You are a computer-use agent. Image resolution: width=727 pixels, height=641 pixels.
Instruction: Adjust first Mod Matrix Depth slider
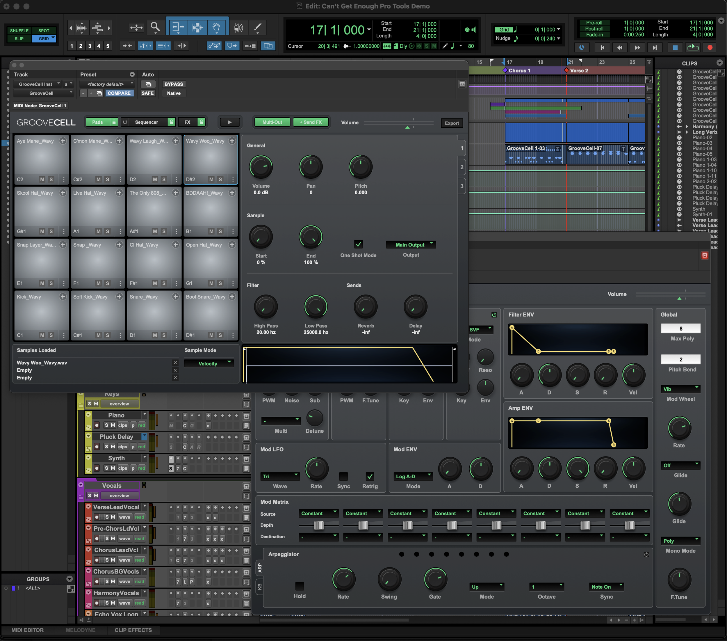click(x=319, y=525)
